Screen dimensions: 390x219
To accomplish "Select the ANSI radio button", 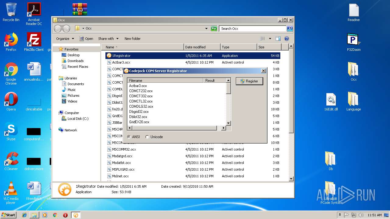I will (x=133, y=137).
